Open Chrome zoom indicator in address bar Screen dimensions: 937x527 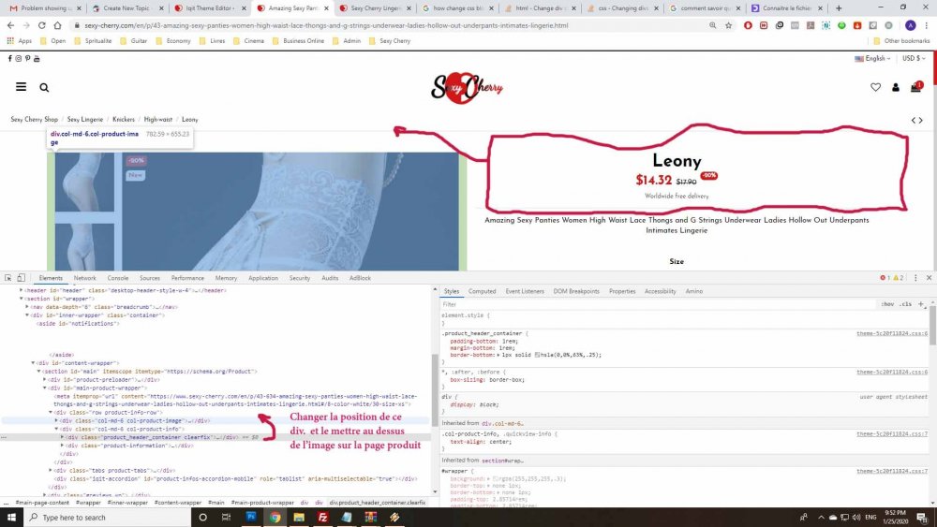(x=713, y=25)
